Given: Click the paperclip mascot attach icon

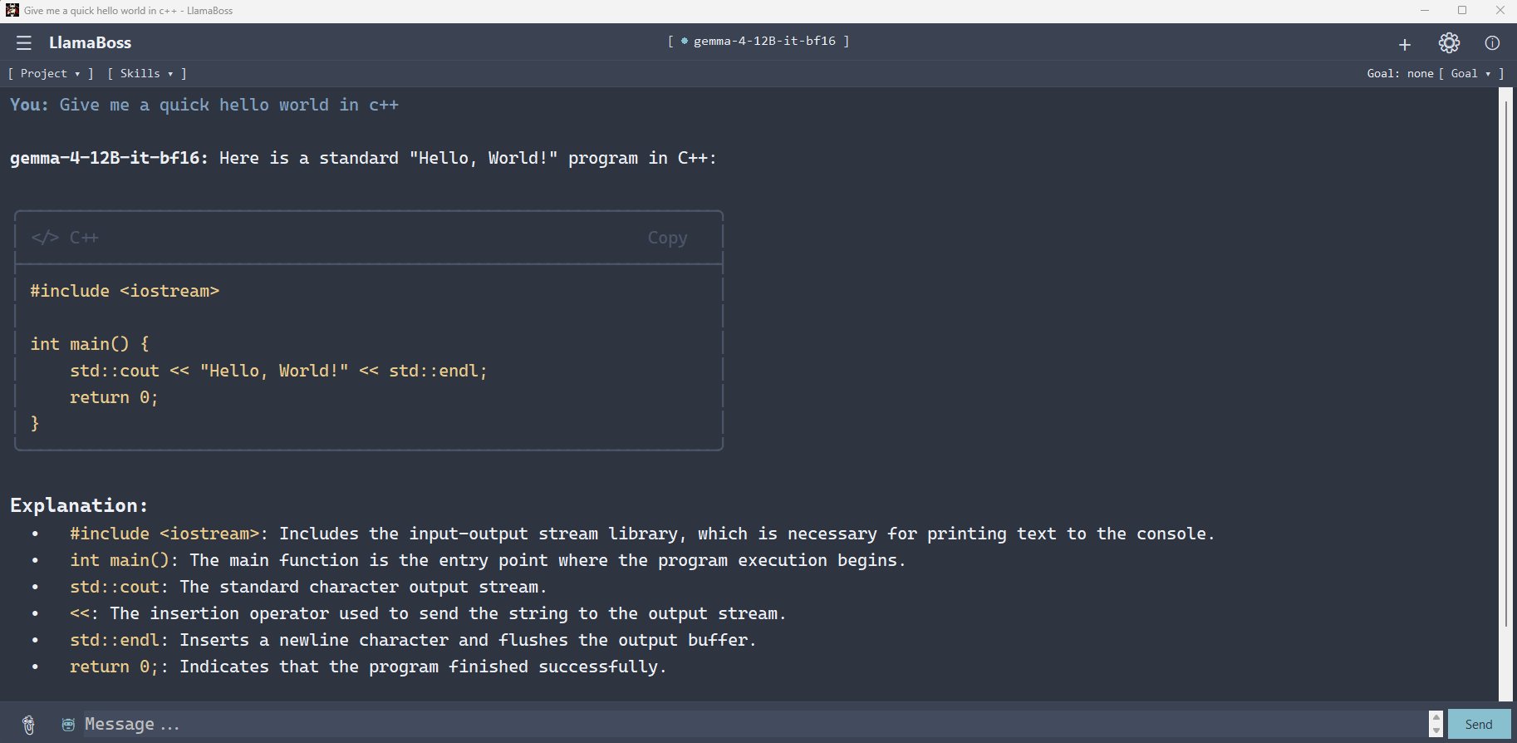Looking at the screenshot, I should [28, 725].
